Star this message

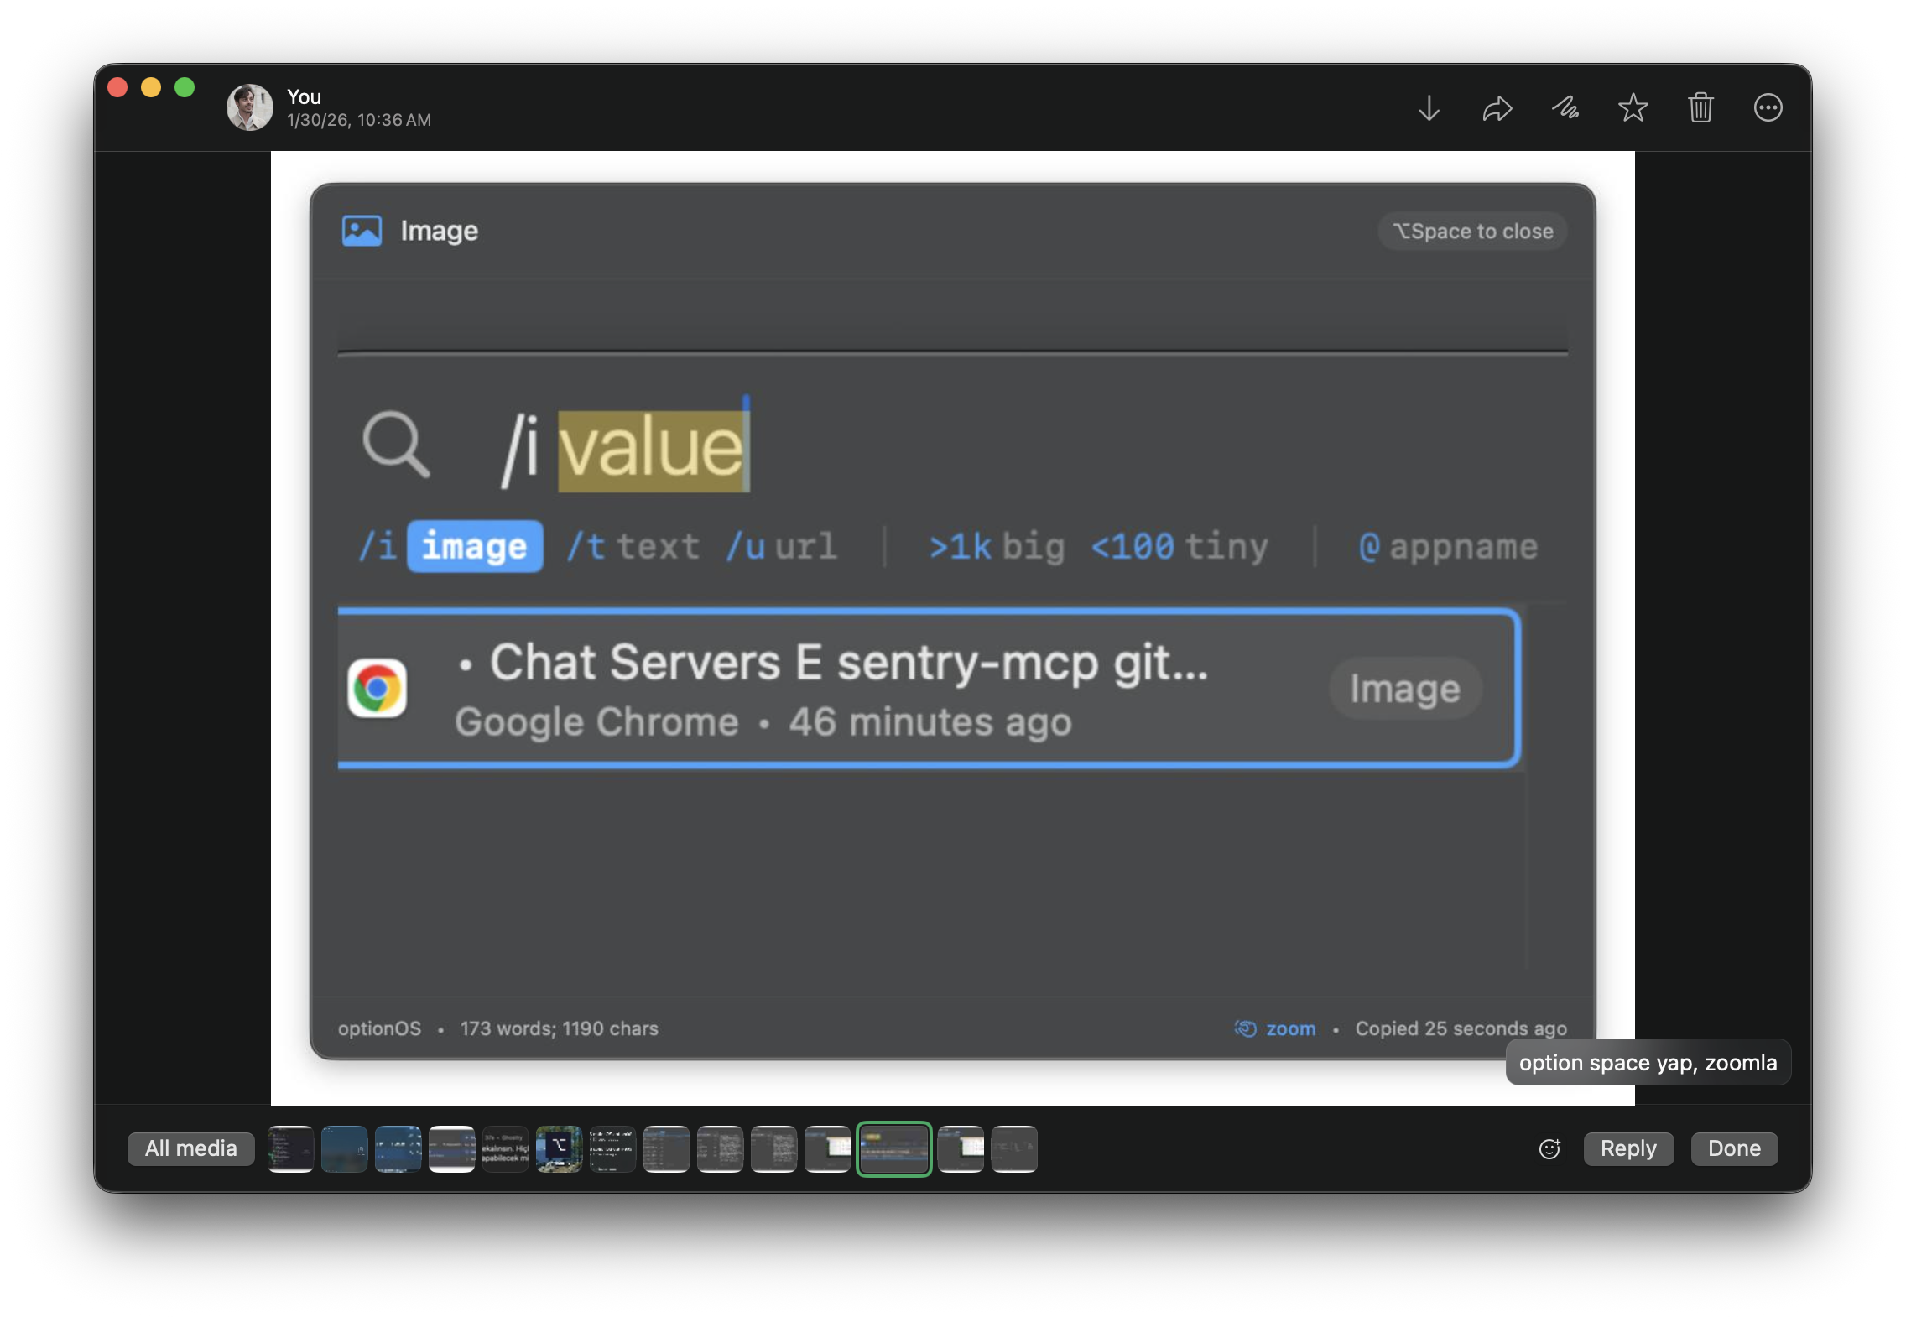click(x=1633, y=109)
